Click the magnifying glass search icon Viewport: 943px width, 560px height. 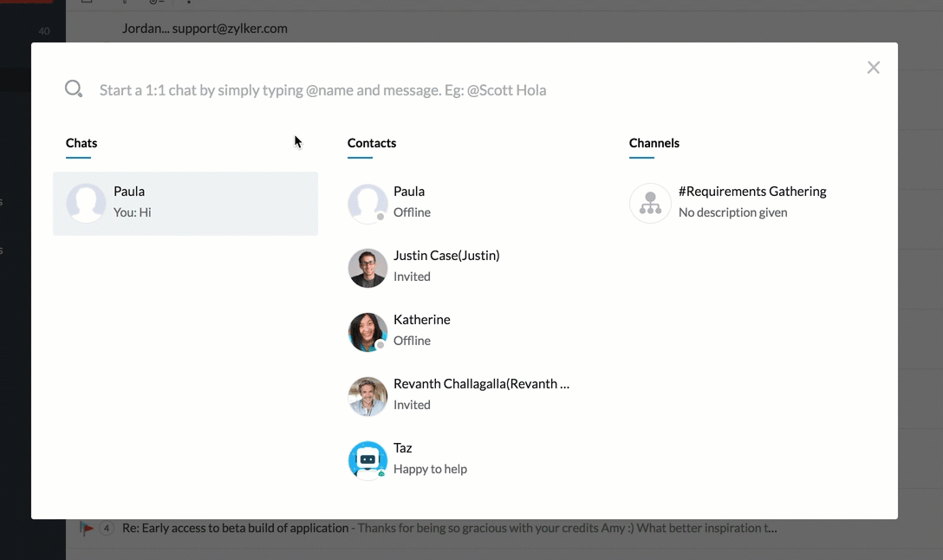coord(74,89)
